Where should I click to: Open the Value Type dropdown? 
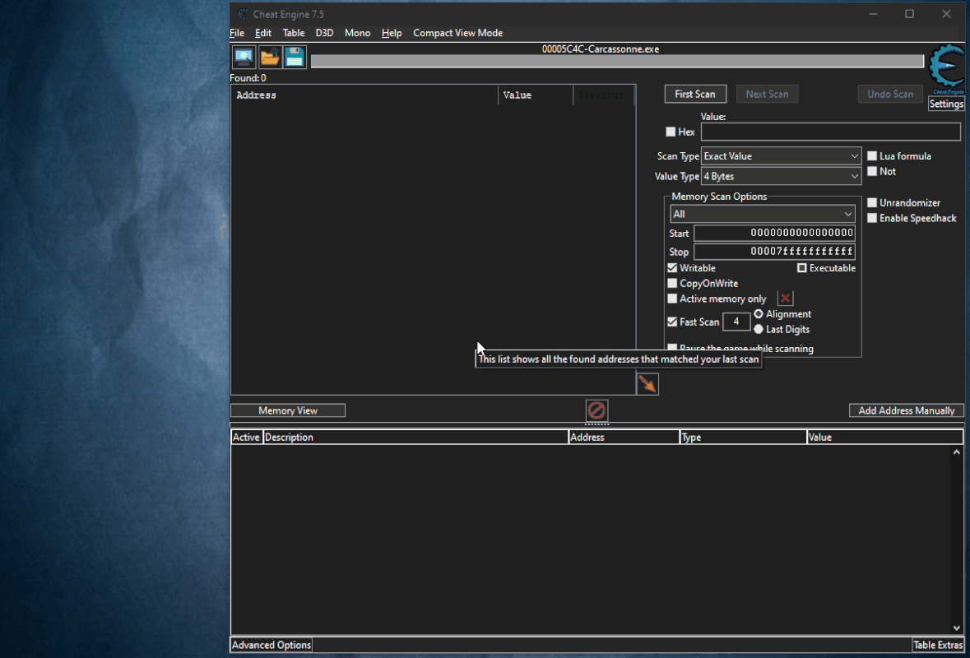pos(781,176)
